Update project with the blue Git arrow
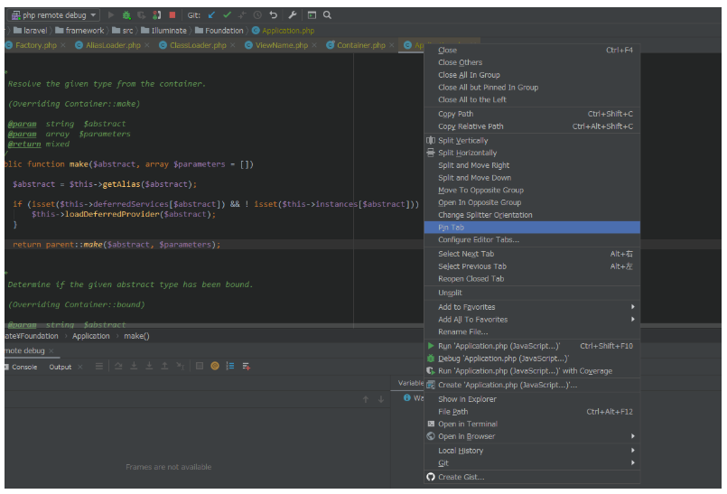727x494 pixels. click(211, 14)
